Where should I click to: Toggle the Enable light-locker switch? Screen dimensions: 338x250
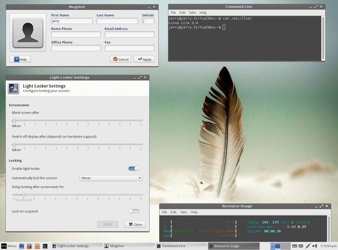[x=134, y=169]
